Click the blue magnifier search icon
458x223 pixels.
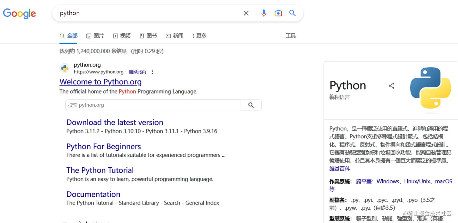292,13
